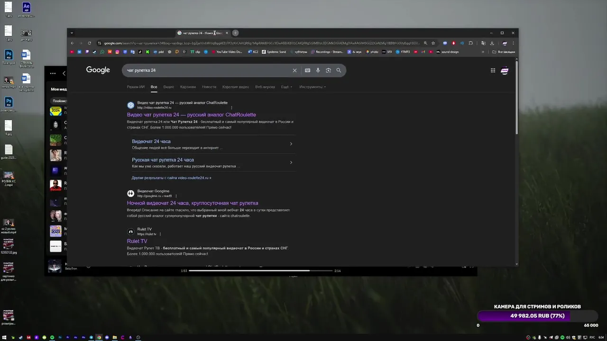The width and height of the screenshot is (607, 341).
Task: Open the 'Веб-версия' filter
Action: click(x=265, y=87)
